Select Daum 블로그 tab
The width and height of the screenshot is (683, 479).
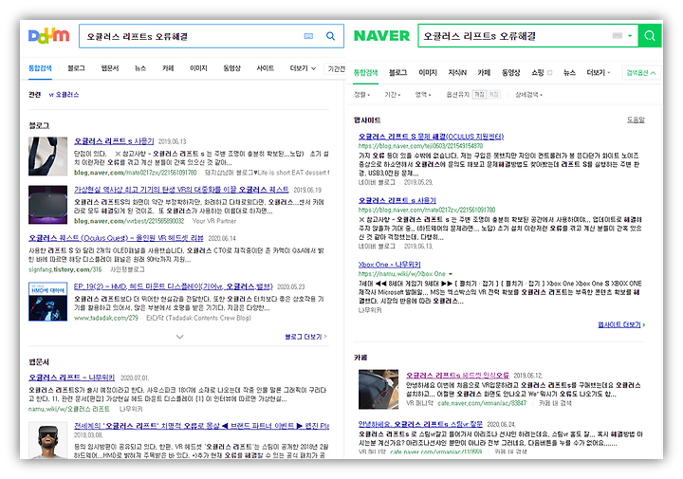[76, 68]
